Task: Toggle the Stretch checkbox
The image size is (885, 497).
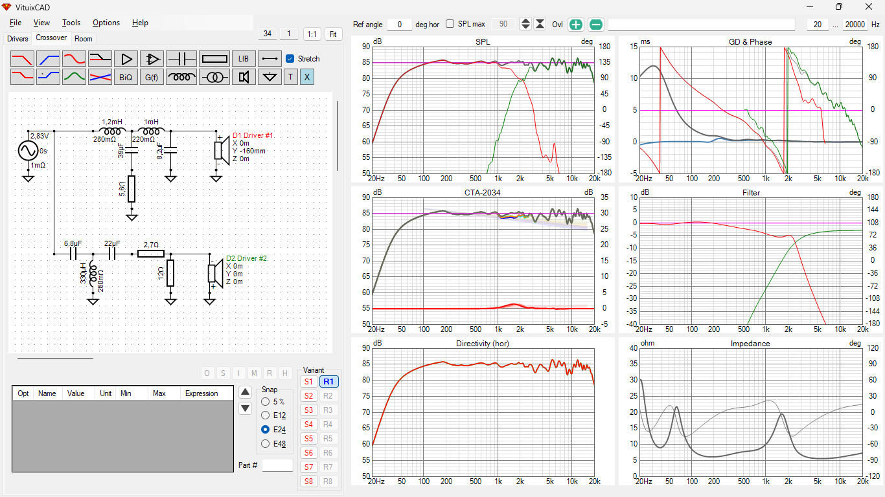Action: tap(290, 59)
